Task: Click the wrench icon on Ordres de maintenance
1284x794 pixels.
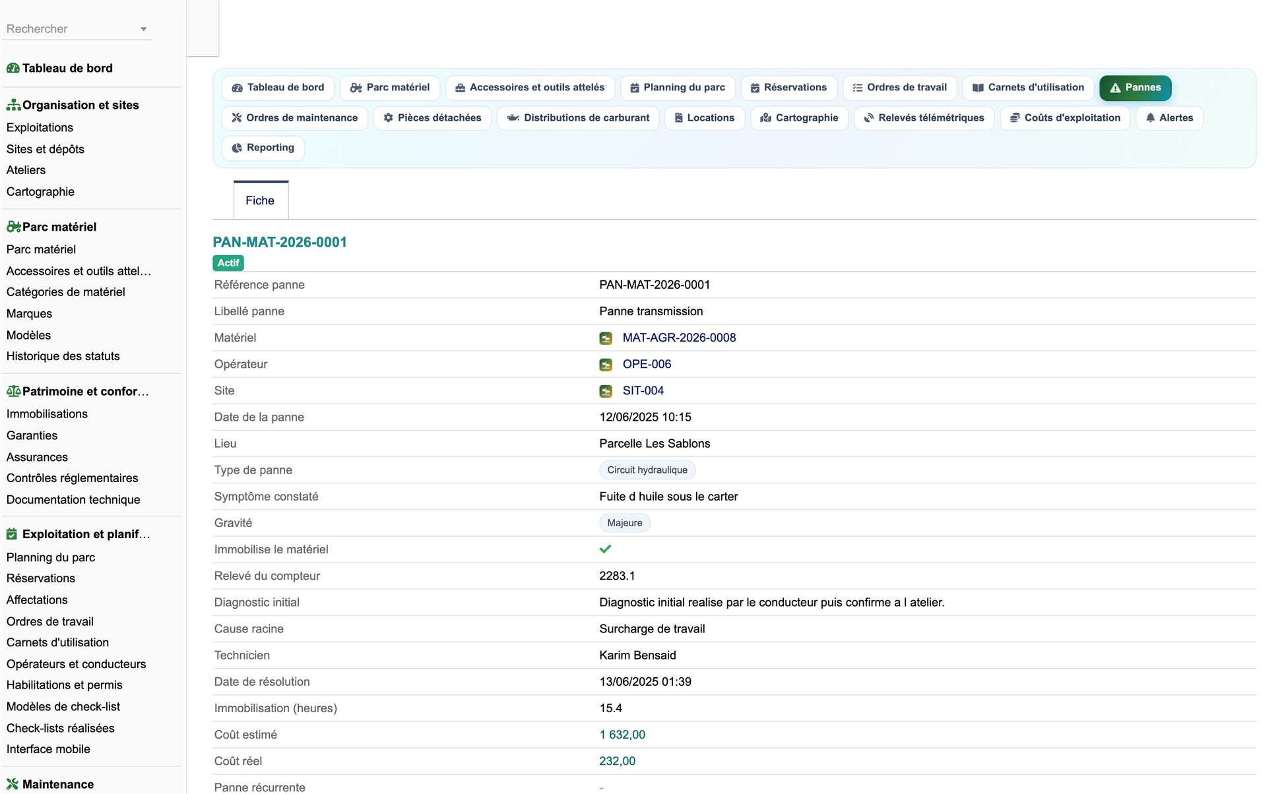Action: [237, 118]
